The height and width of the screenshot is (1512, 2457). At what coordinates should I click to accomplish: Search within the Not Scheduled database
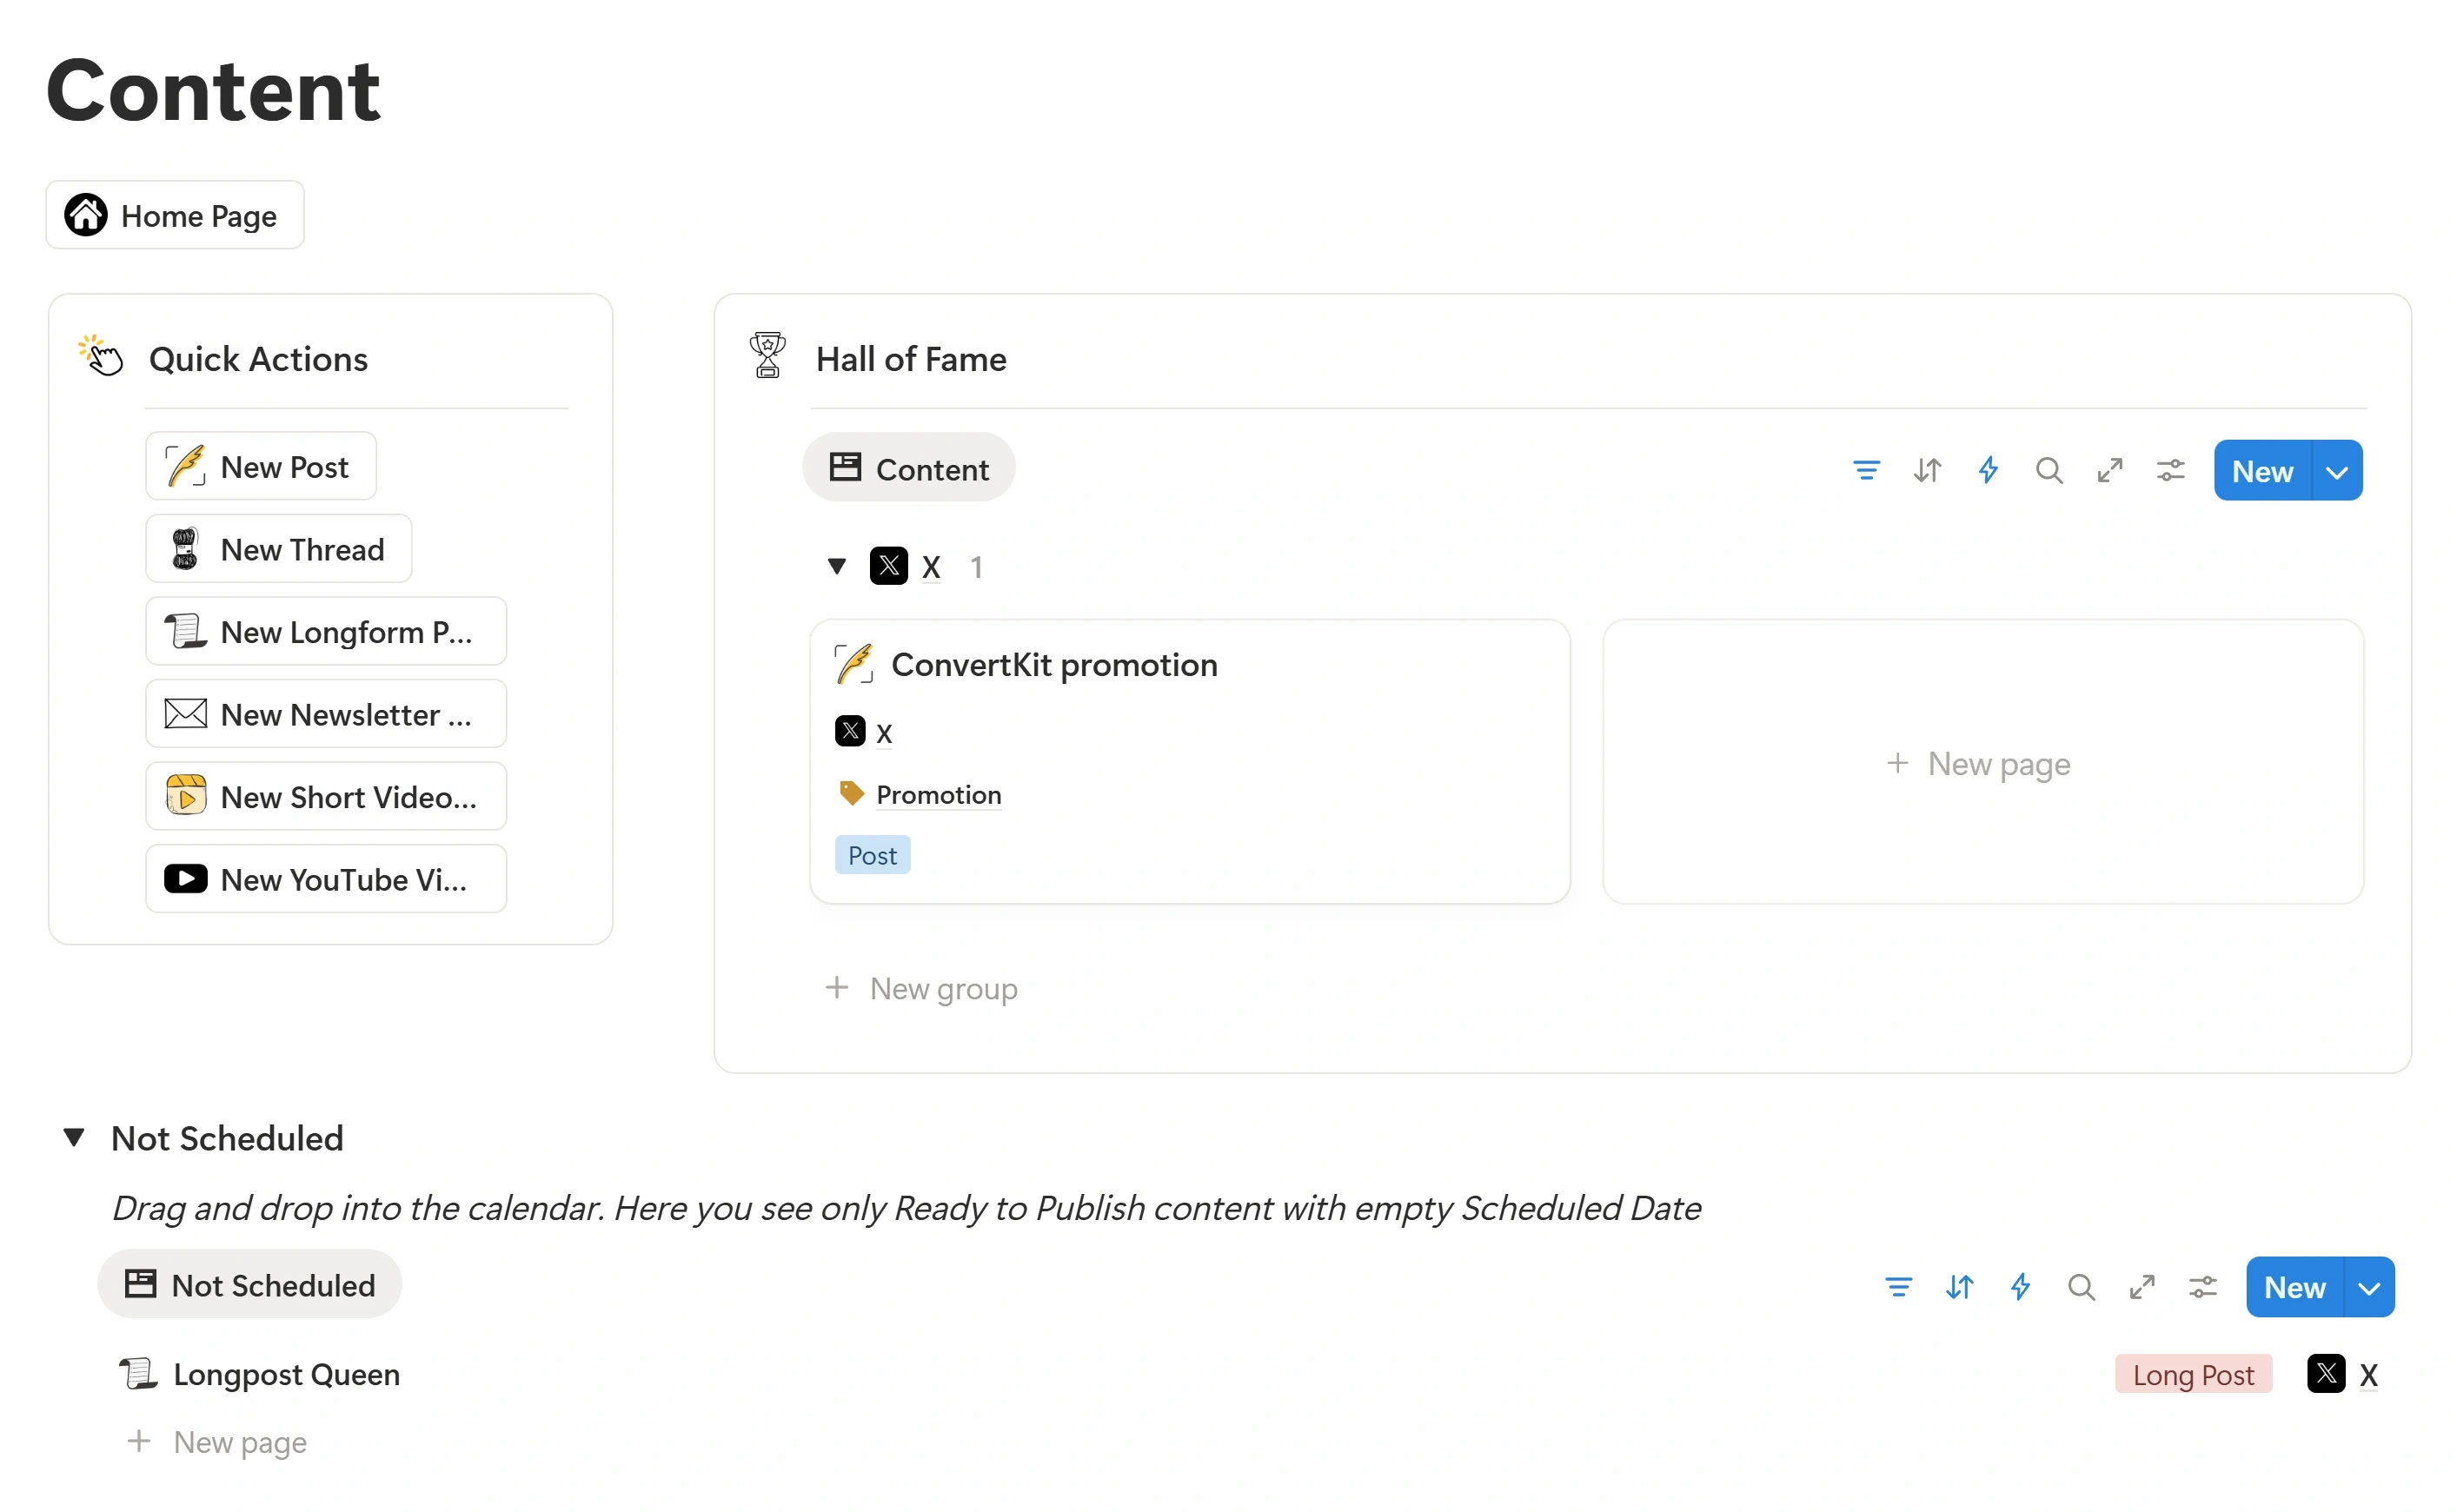coord(2080,1287)
